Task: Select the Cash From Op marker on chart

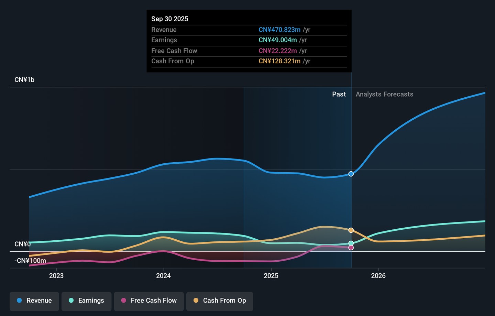Action: tap(351, 230)
